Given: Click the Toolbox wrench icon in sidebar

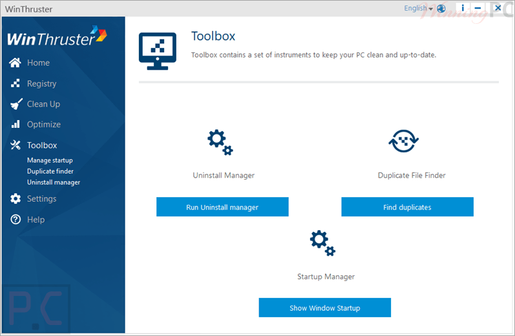Looking at the screenshot, I should point(15,145).
